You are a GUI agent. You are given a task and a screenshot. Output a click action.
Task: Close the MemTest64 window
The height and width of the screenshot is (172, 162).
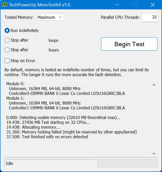153,5
